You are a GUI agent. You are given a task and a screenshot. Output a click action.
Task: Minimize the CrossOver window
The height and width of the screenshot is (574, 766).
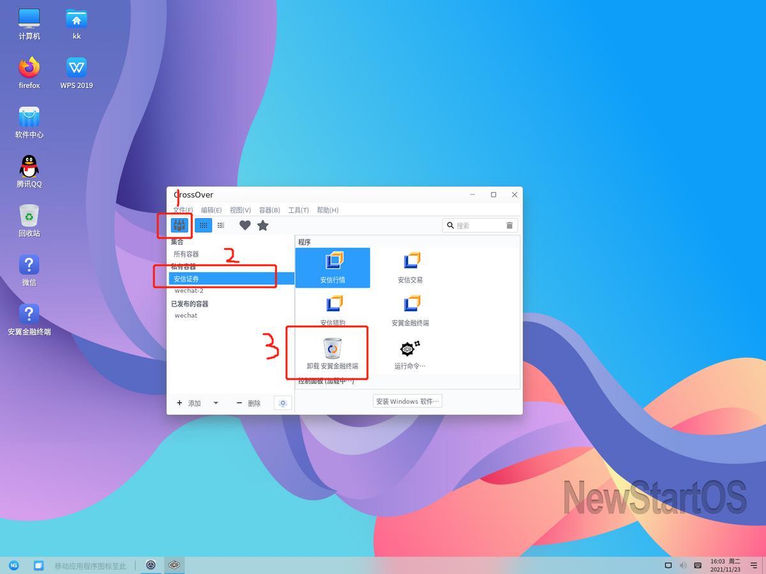pos(472,195)
